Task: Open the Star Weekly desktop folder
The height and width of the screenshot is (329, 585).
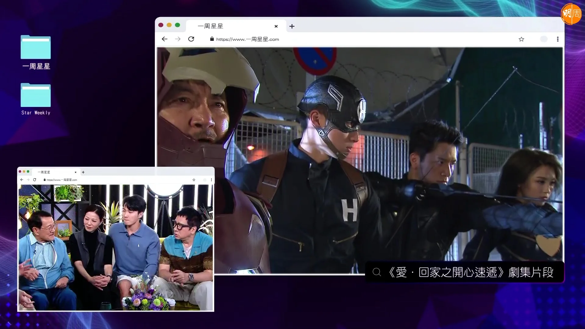Action: [36, 99]
